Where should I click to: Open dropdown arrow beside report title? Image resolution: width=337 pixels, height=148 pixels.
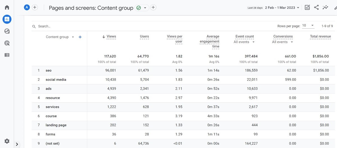pyautogui.click(x=145, y=8)
